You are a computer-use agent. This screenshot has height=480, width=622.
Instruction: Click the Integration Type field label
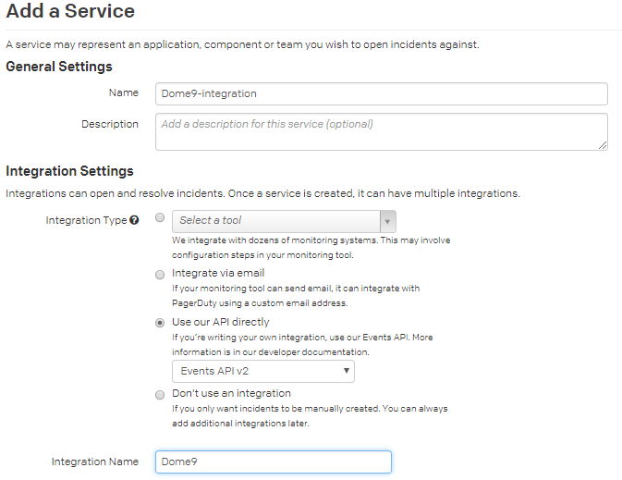pyautogui.click(x=86, y=220)
